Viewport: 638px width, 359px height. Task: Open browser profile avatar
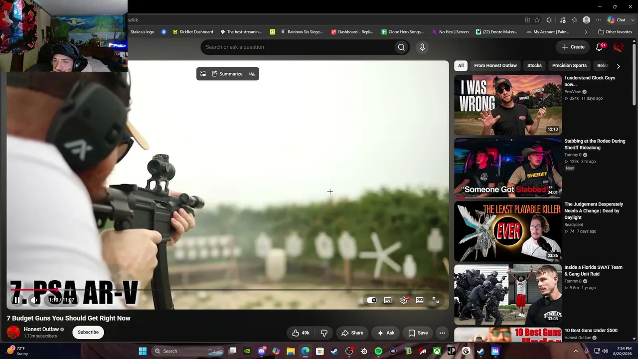(587, 20)
